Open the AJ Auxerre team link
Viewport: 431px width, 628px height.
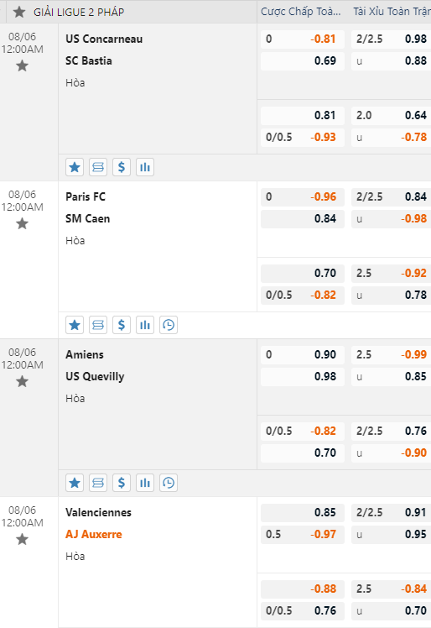[x=94, y=534]
